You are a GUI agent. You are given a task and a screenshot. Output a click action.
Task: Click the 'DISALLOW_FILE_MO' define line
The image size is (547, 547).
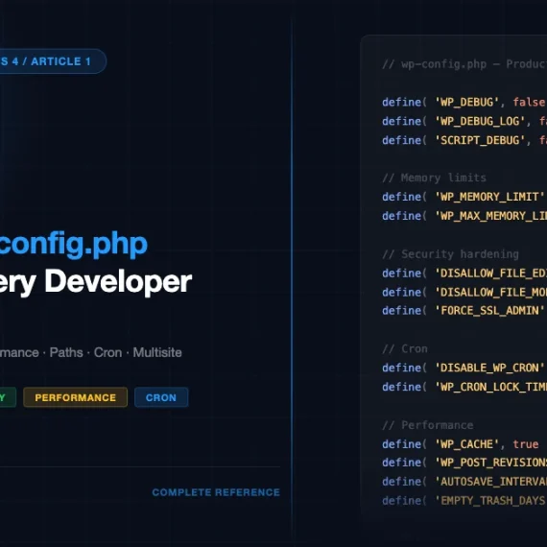(x=464, y=292)
